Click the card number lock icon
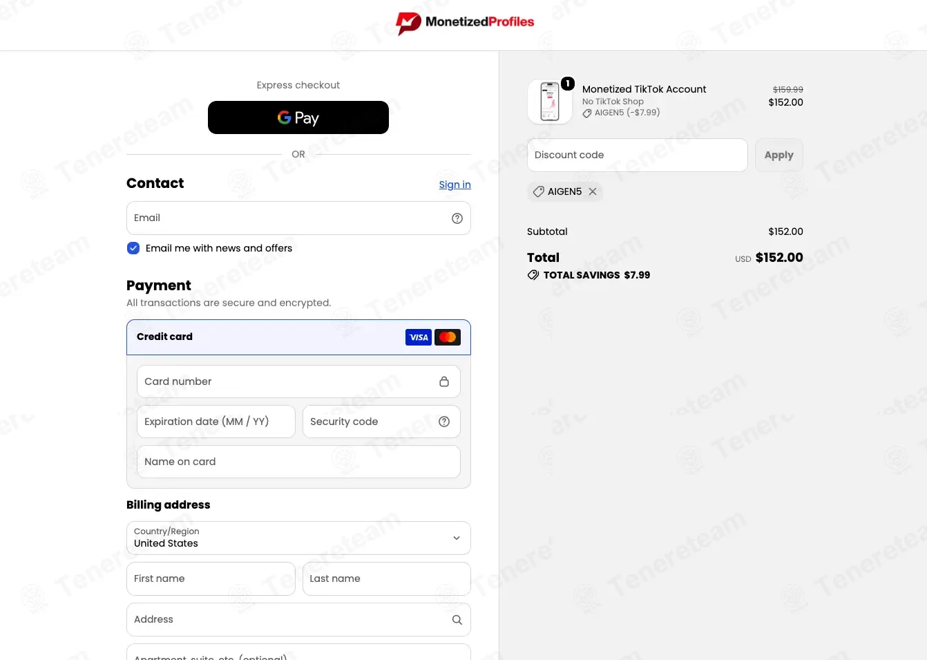The width and height of the screenshot is (927, 660). coord(444,381)
